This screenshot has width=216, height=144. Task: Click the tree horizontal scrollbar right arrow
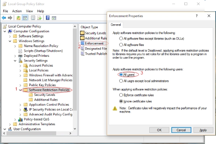point(70,133)
